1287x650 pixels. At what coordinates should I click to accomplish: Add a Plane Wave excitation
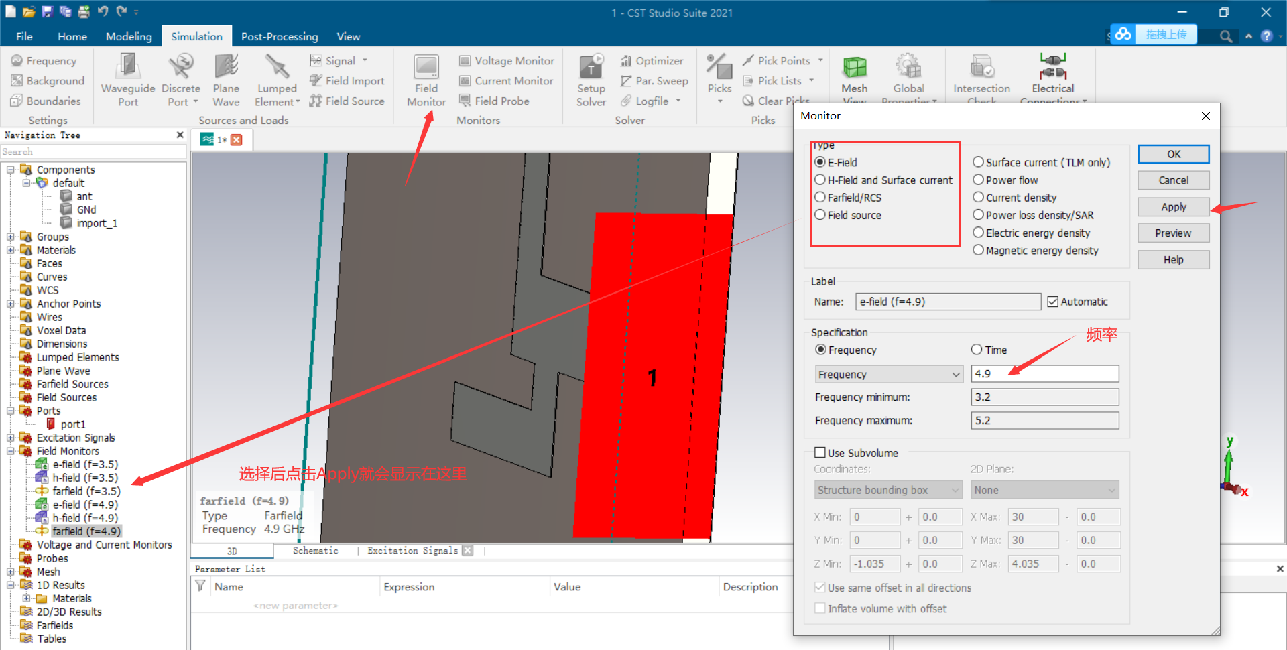coord(227,80)
